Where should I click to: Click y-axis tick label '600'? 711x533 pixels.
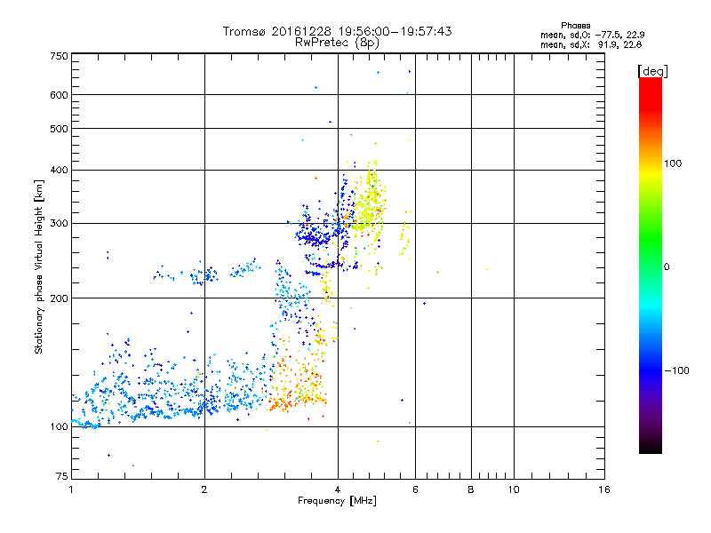[x=60, y=95]
